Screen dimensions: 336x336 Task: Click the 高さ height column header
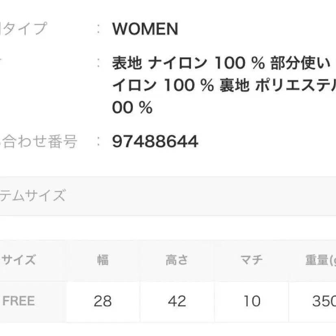pyautogui.click(x=177, y=260)
